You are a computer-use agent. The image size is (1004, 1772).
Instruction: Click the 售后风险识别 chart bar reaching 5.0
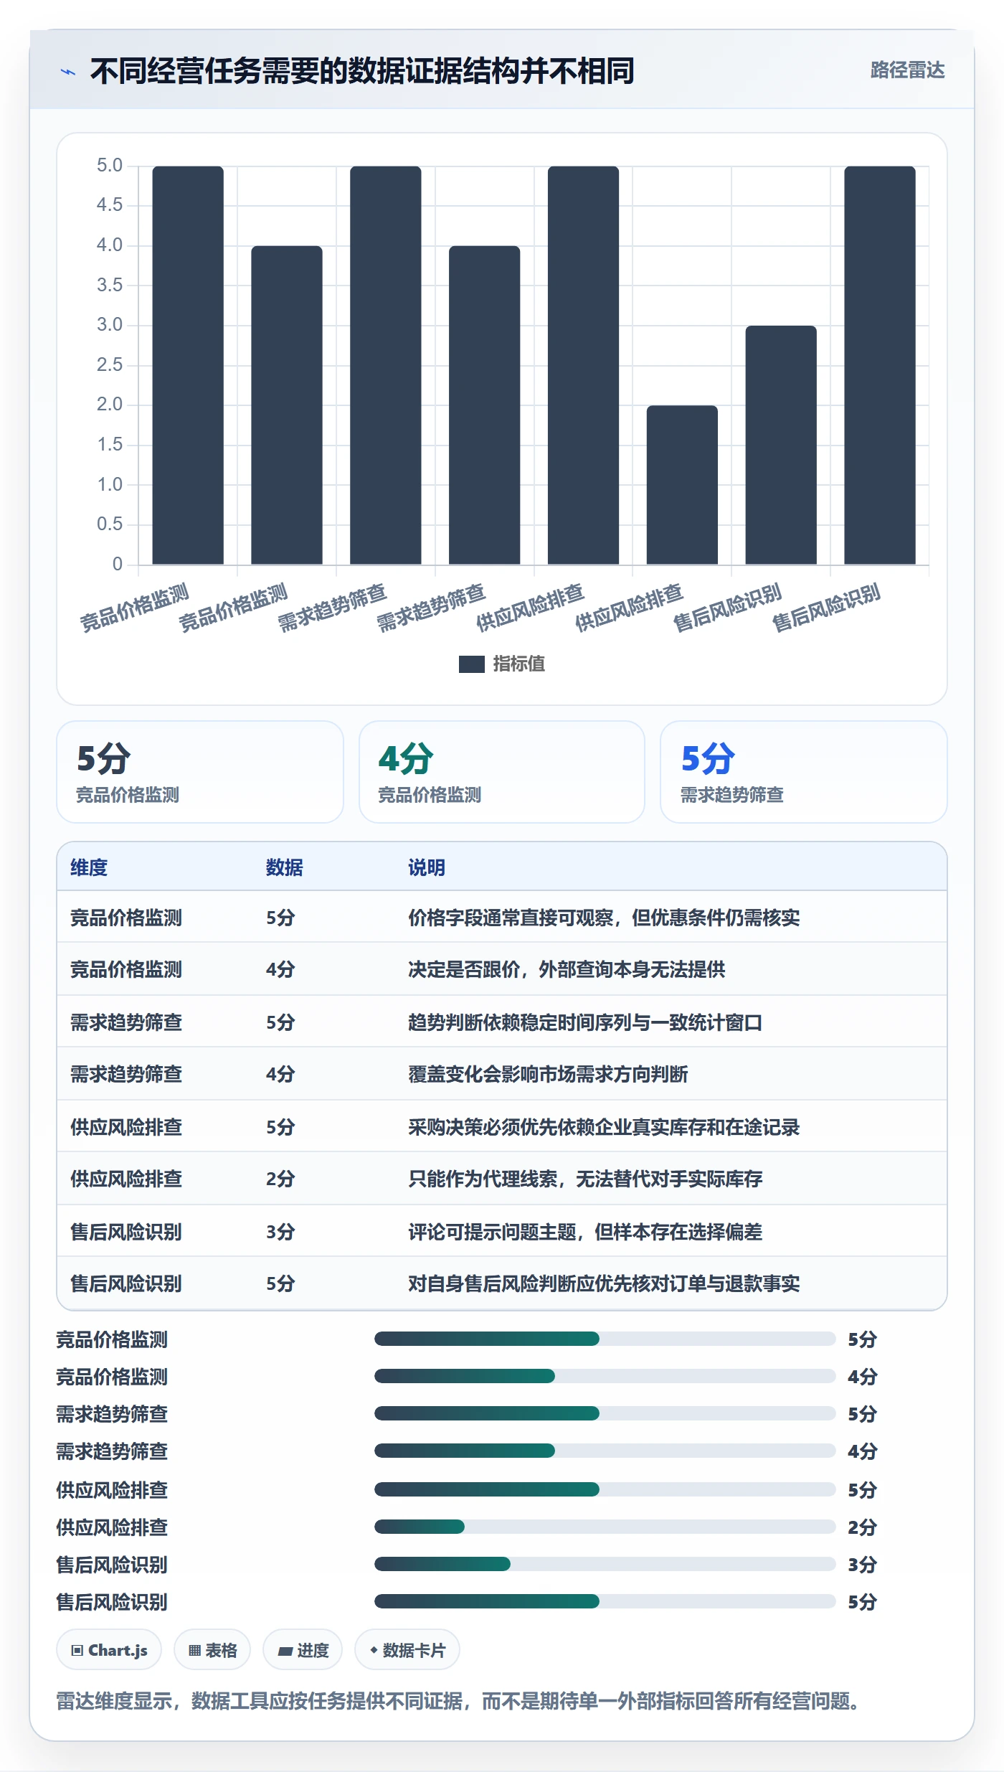(880, 365)
